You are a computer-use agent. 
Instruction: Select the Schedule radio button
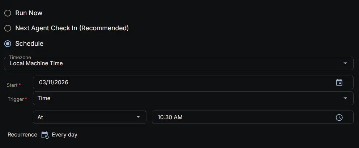point(8,44)
